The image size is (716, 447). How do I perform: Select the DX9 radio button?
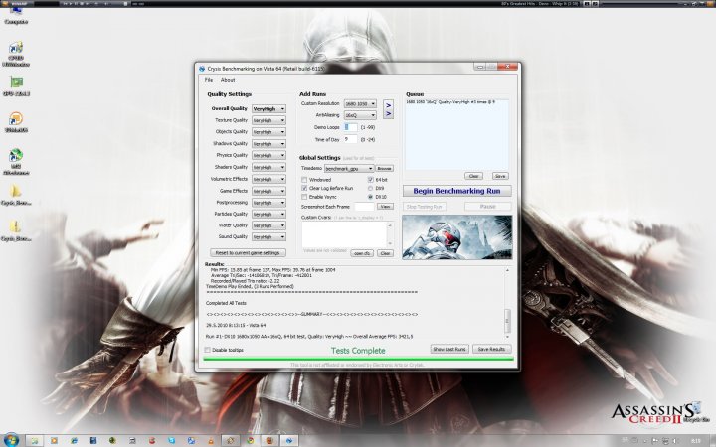(x=370, y=188)
